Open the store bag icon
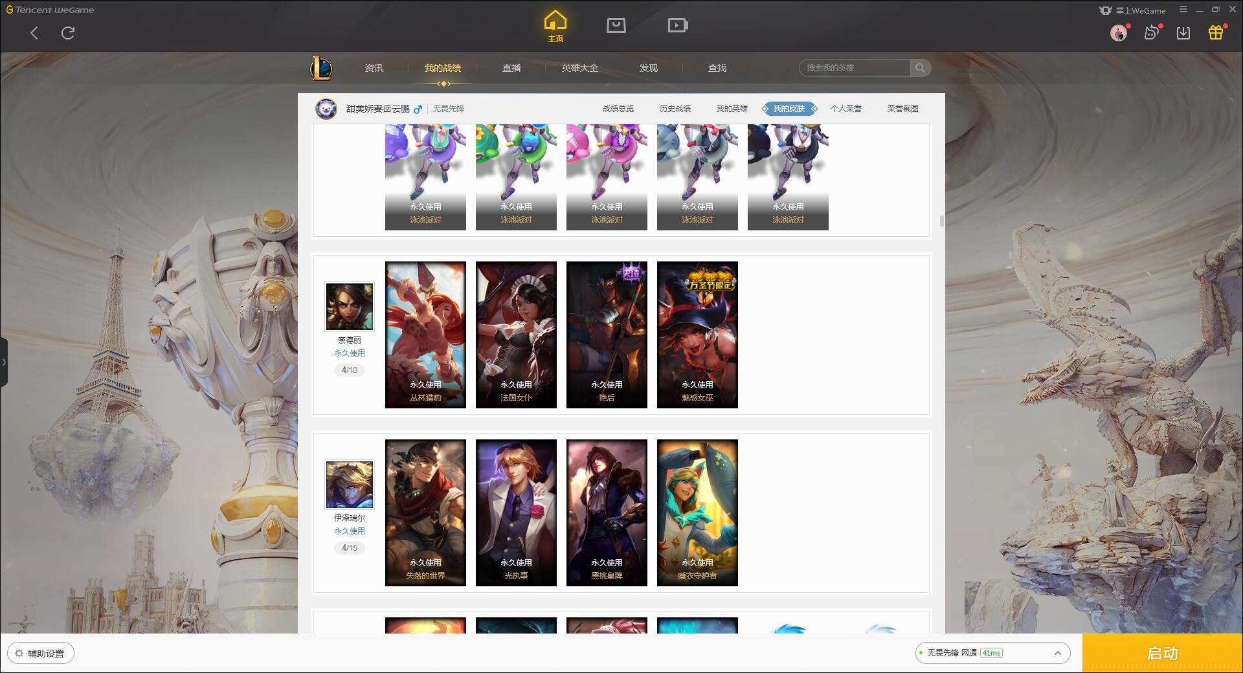 tap(616, 25)
